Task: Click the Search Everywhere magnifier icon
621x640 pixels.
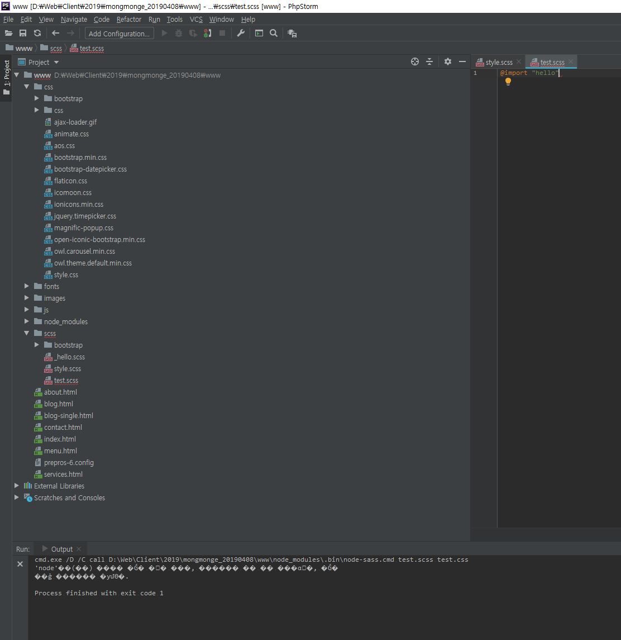Action: tap(274, 33)
